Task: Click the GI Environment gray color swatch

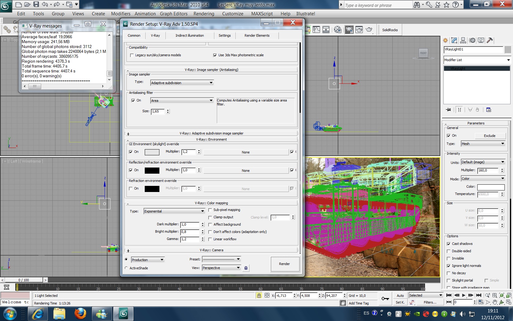Action: coord(152,152)
